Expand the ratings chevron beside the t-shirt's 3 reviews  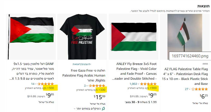pos(88,86)
